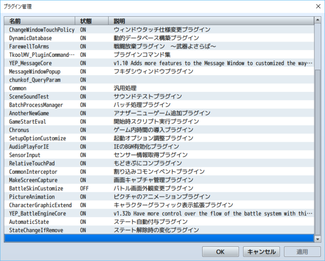Click the 状態 column header
The image size is (325, 261).
(x=91, y=21)
